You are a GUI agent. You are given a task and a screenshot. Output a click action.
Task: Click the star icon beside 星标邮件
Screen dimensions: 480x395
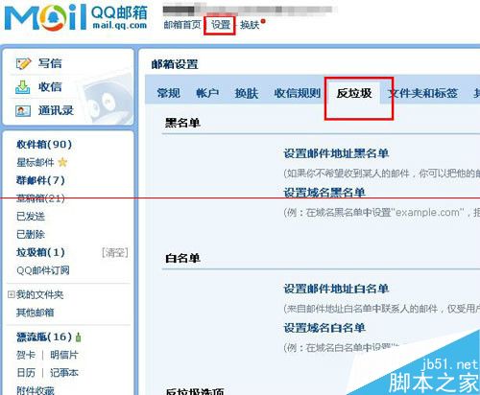tap(62, 162)
